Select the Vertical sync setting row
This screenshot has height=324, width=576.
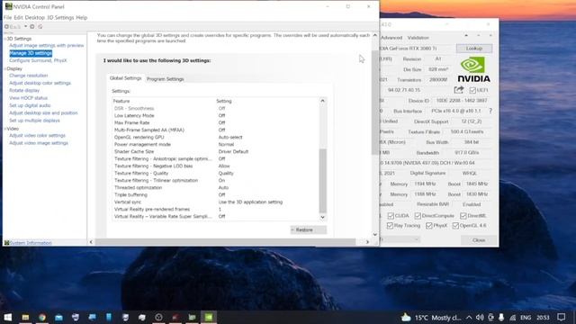point(216,202)
